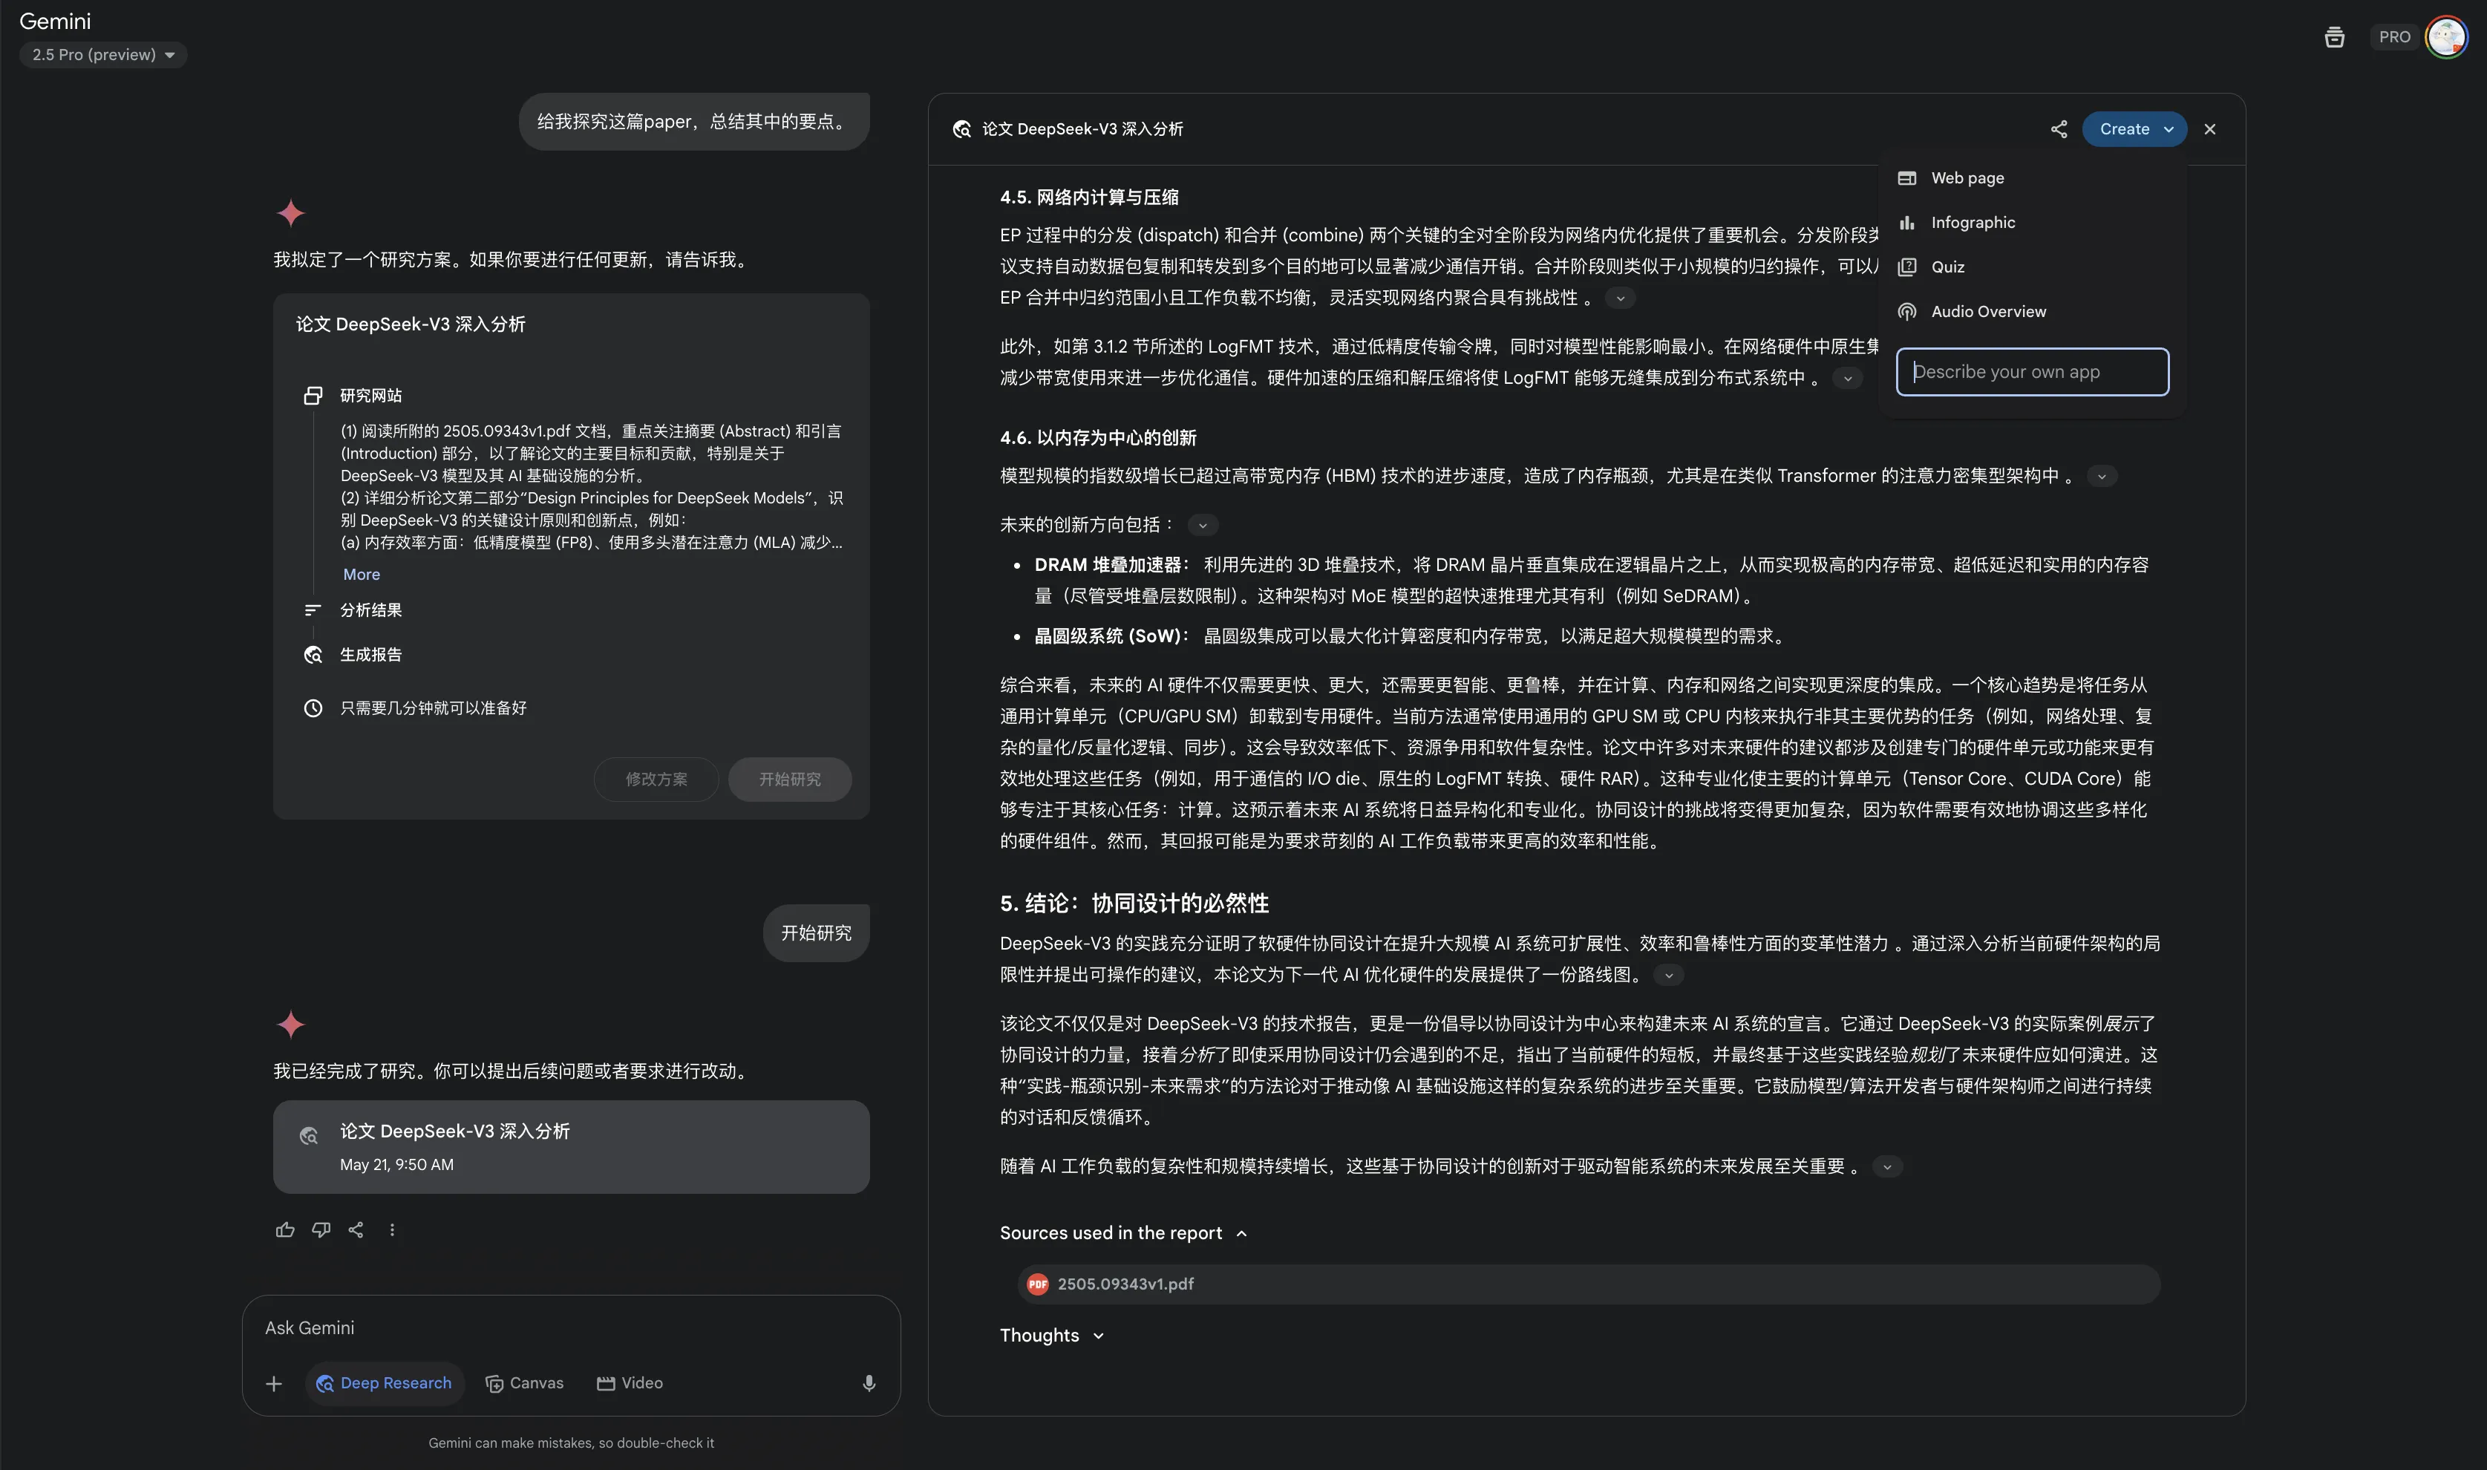2487x1470 pixels.
Task: Click the 研究网站 step icon
Action: point(313,395)
